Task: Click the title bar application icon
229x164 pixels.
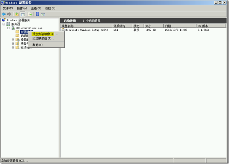Action: point(3,3)
